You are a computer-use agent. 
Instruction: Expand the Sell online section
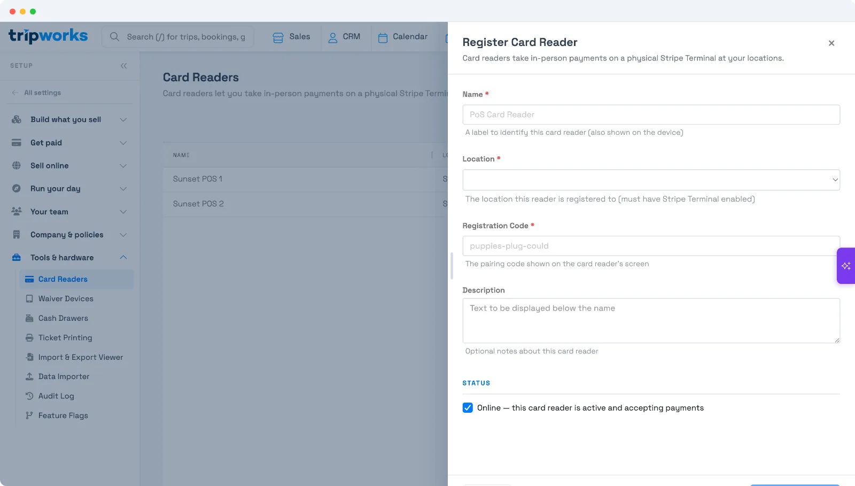coord(69,166)
